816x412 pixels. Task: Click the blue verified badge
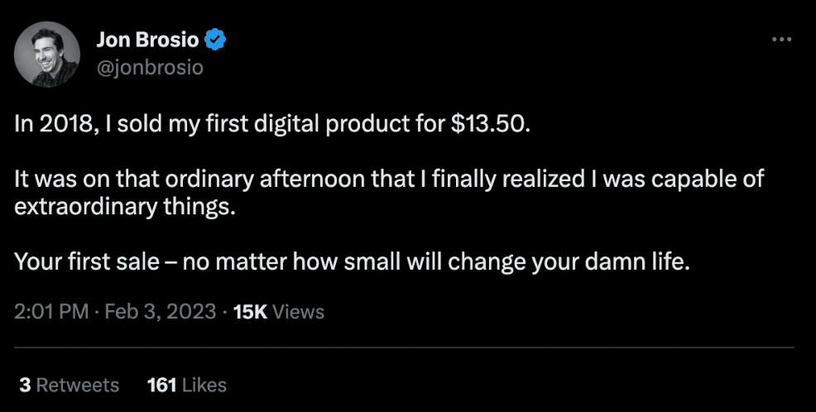pos(217,40)
